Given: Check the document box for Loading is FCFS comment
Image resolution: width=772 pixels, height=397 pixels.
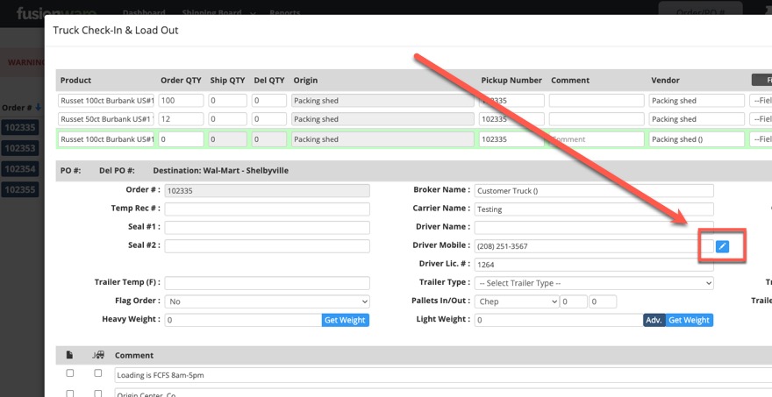Looking at the screenshot, I should click(x=70, y=374).
